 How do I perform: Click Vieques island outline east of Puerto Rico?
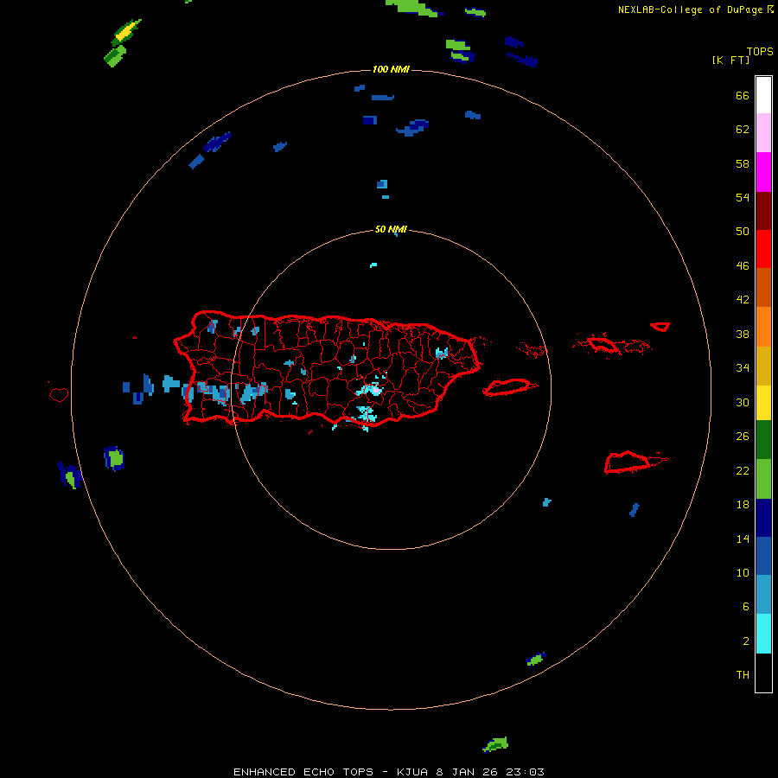pos(509,387)
